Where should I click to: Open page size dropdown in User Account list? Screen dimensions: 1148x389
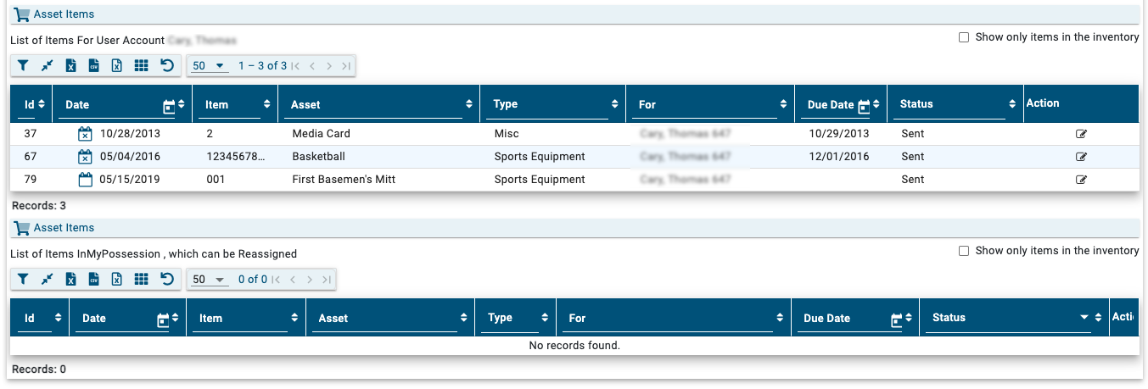pyautogui.click(x=209, y=66)
